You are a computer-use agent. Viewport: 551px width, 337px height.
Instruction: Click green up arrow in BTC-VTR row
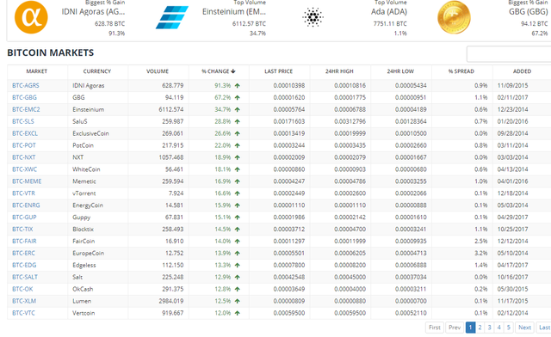pyautogui.click(x=238, y=193)
